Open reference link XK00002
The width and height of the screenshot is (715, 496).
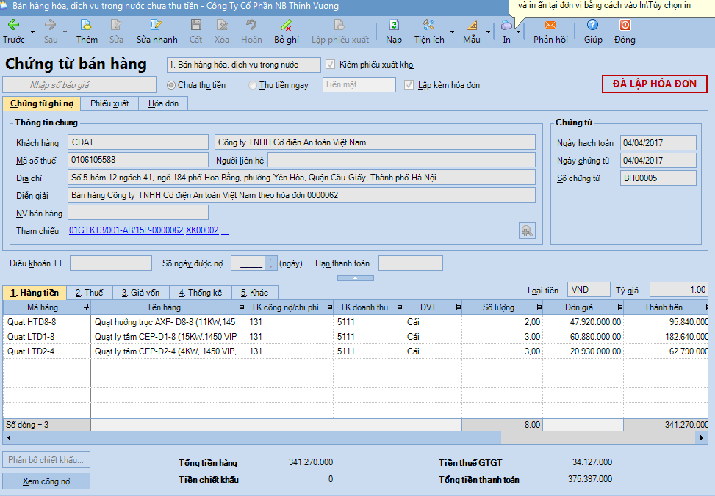coord(202,230)
